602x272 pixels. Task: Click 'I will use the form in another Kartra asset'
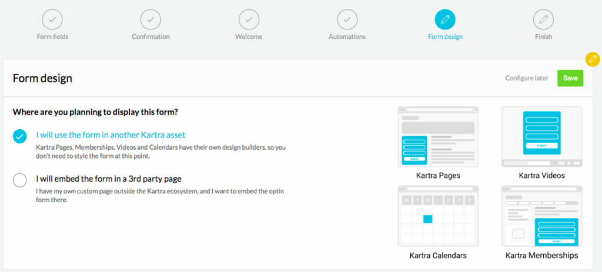(111, 135)
